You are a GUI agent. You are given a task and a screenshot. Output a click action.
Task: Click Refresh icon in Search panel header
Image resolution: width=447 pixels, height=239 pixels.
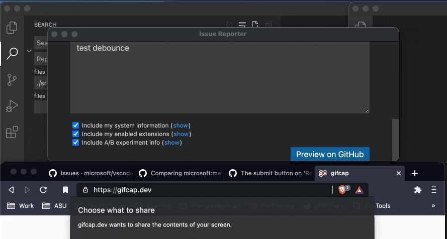click(229, 25)
